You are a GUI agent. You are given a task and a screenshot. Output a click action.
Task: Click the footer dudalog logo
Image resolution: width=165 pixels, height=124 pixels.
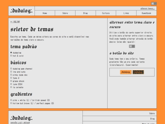click(x=21, y=118)
